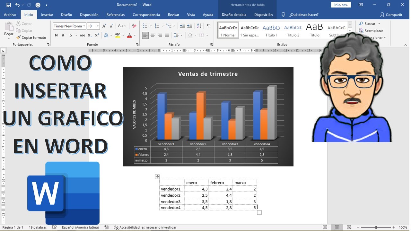Switch to Web Layout view icon

(349, 227)
